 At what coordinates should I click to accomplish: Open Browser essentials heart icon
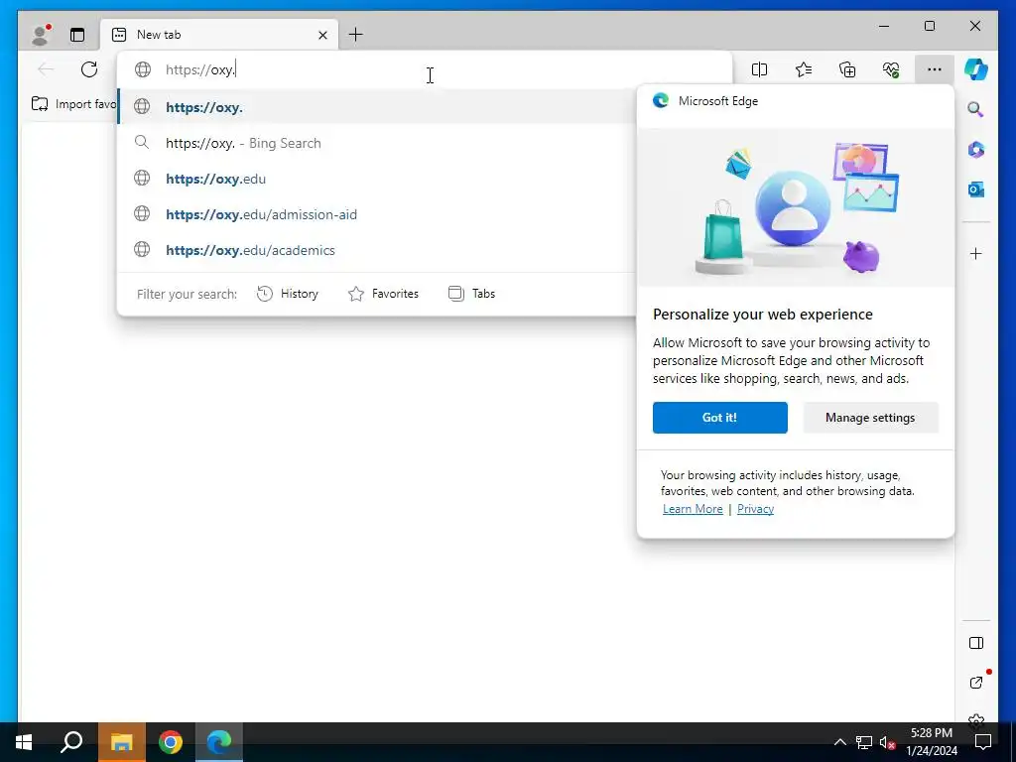pos(891,69)
